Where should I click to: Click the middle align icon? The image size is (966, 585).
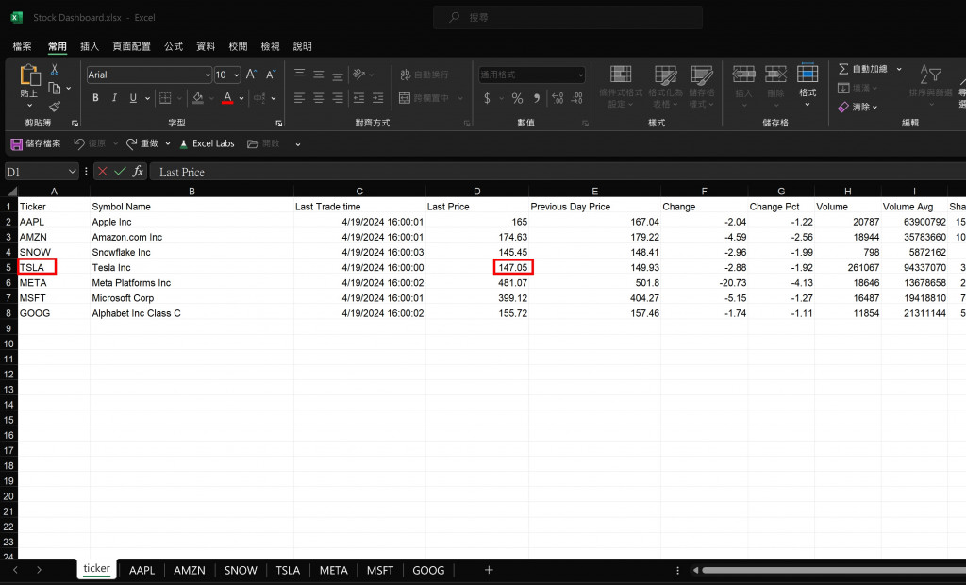click(x=319, y=75)
